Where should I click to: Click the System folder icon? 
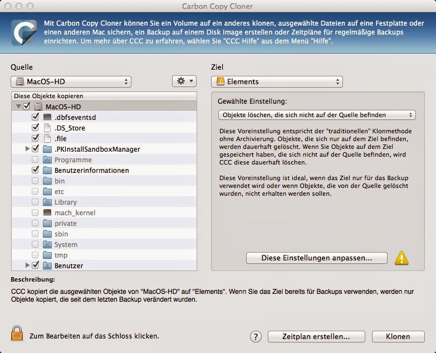click(x=47, y=244)
